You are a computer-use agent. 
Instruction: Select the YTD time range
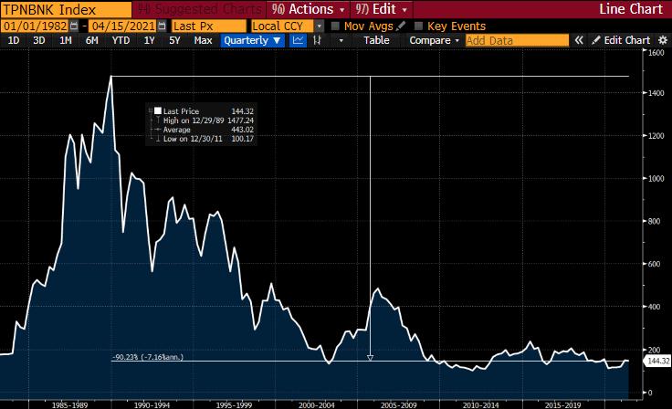[x=121, y=40]
